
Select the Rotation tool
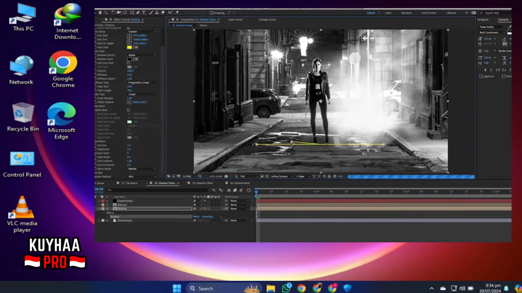pyautogui.click(x=113, y=13)
